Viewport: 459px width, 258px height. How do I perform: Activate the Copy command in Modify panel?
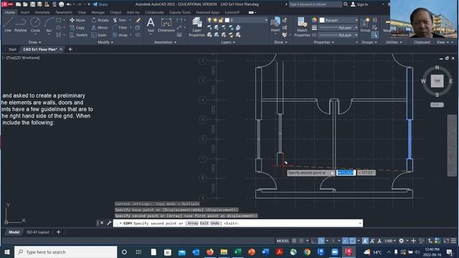[77, 27]
